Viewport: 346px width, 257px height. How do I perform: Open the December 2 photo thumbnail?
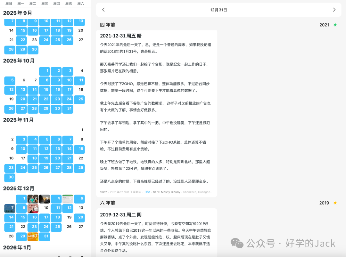coord(33,198)
